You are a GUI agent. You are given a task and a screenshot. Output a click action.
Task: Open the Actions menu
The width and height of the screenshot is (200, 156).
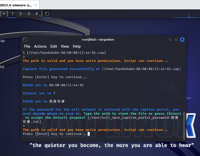pyautogui.click(x=40, y=46)
